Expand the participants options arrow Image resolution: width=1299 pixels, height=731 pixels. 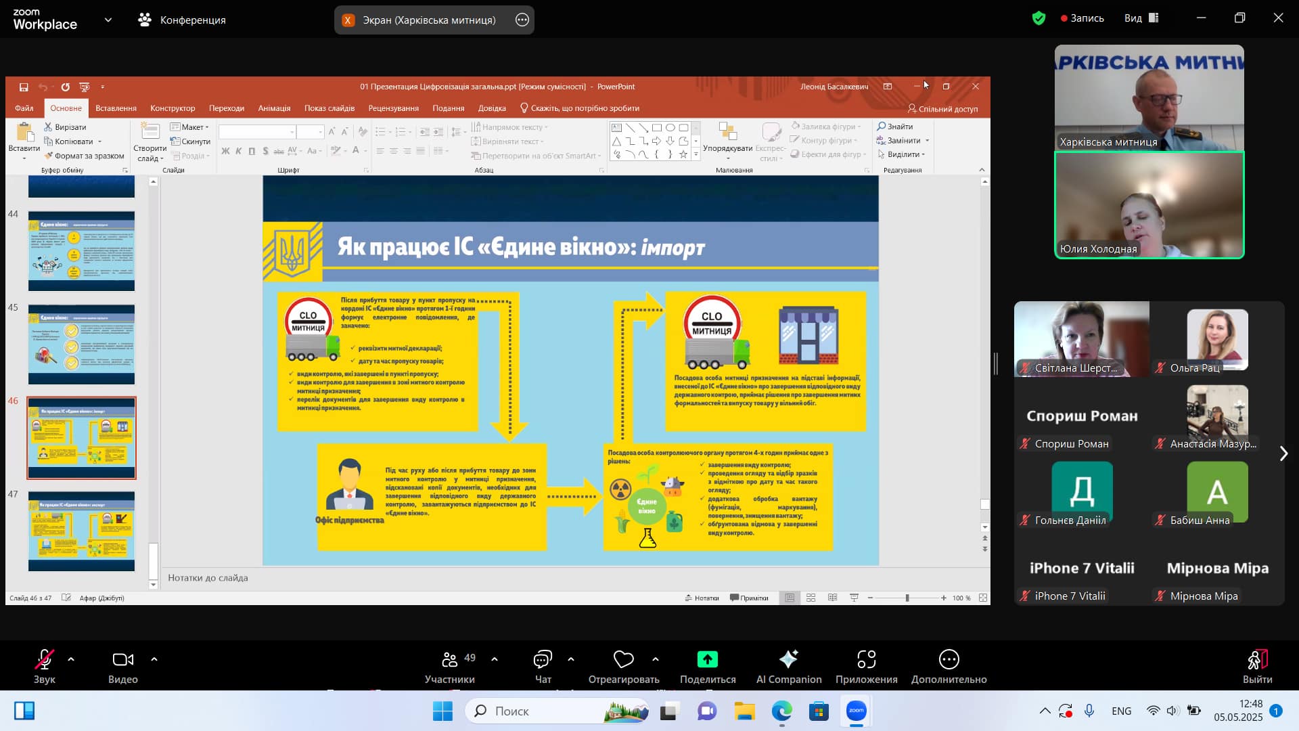(x=495, y=659)
